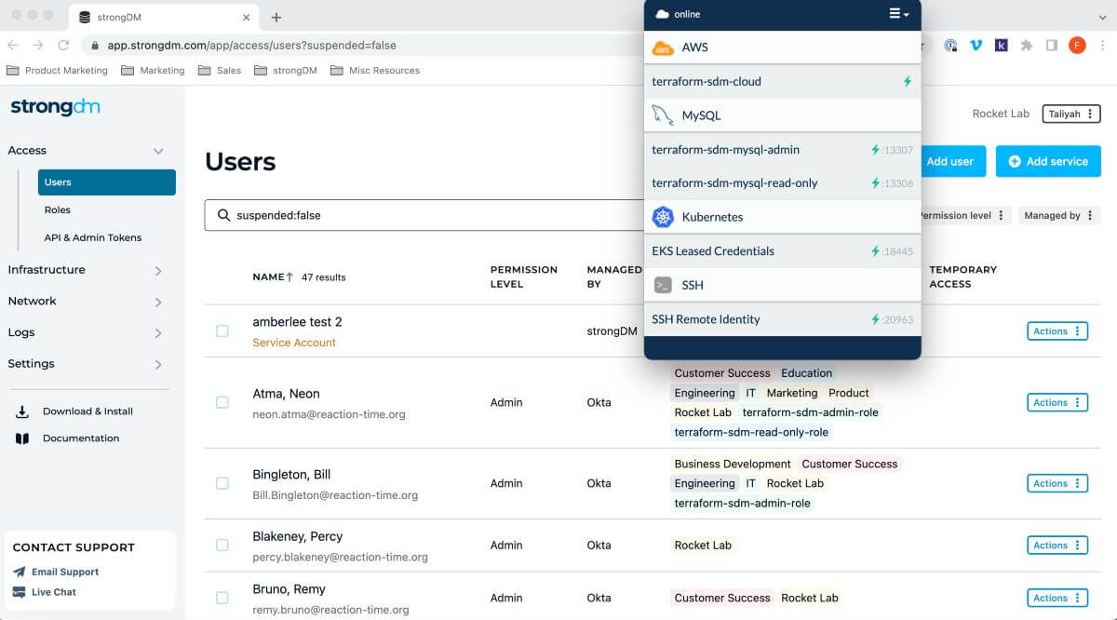Open API & Admin Tokens page
Image resolution: width=1117 pixels, height=620 pixels.
(x=93, y=237)
